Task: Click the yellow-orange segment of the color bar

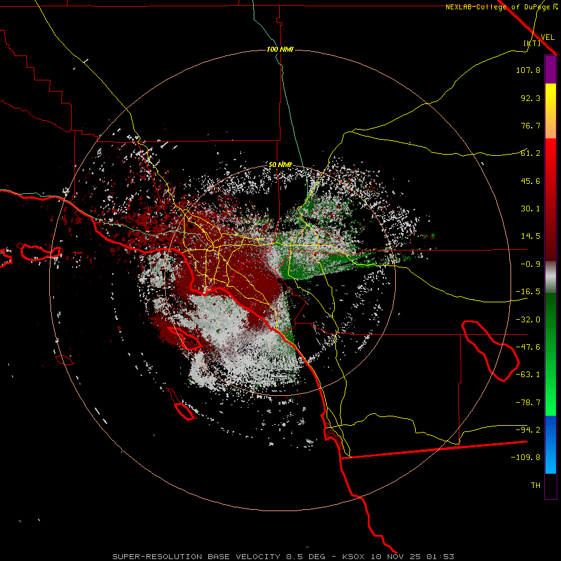Action: 550,111
